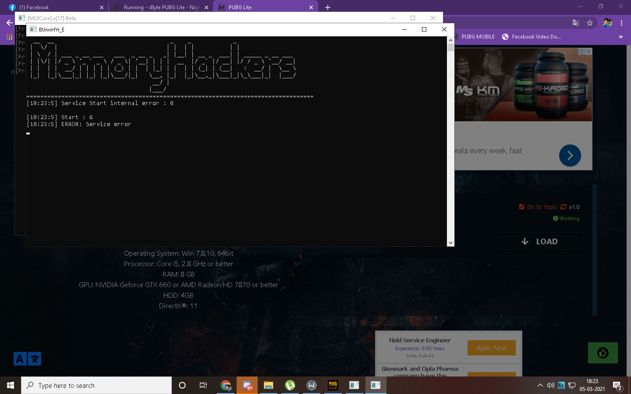Click the blue translate A badge
This screenshot has height=394, width=631.
coord(20,359)
